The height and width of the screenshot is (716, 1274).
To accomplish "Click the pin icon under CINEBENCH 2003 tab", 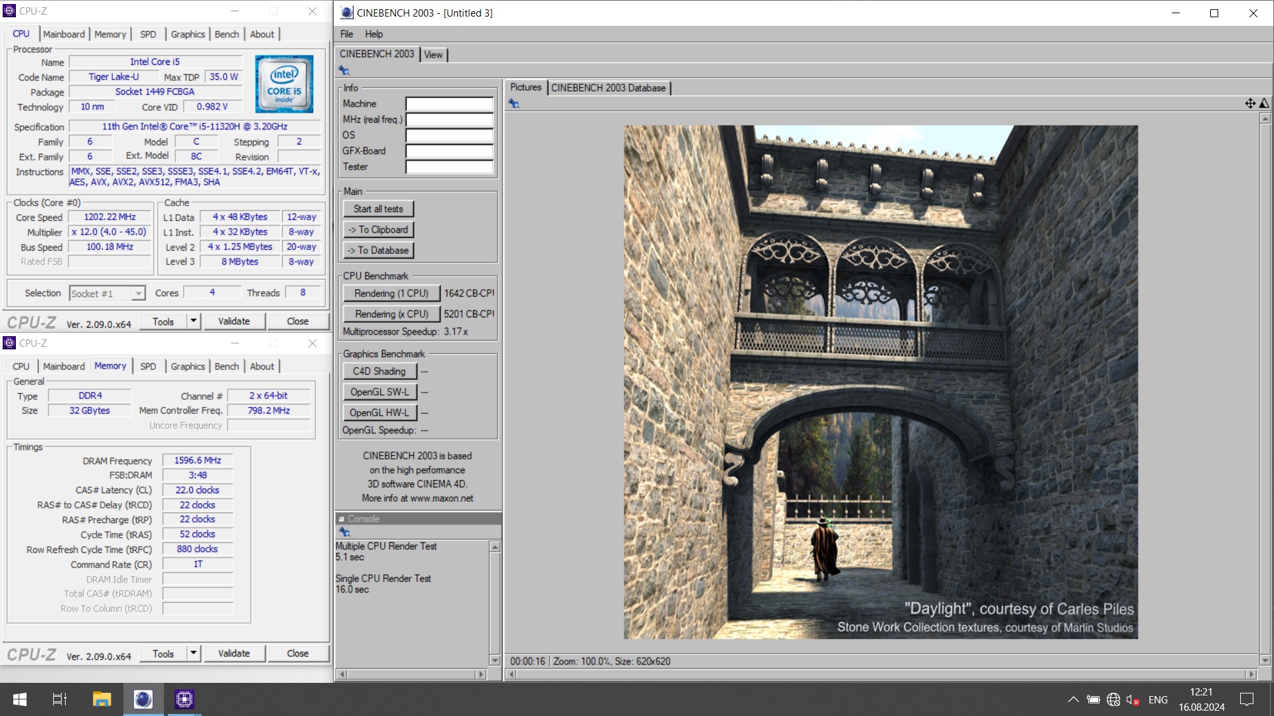I will click(x=344, y=70).
